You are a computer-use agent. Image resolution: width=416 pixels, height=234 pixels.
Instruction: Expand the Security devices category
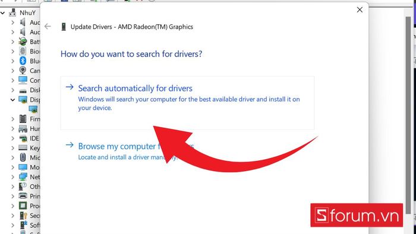tap(12, 216)
